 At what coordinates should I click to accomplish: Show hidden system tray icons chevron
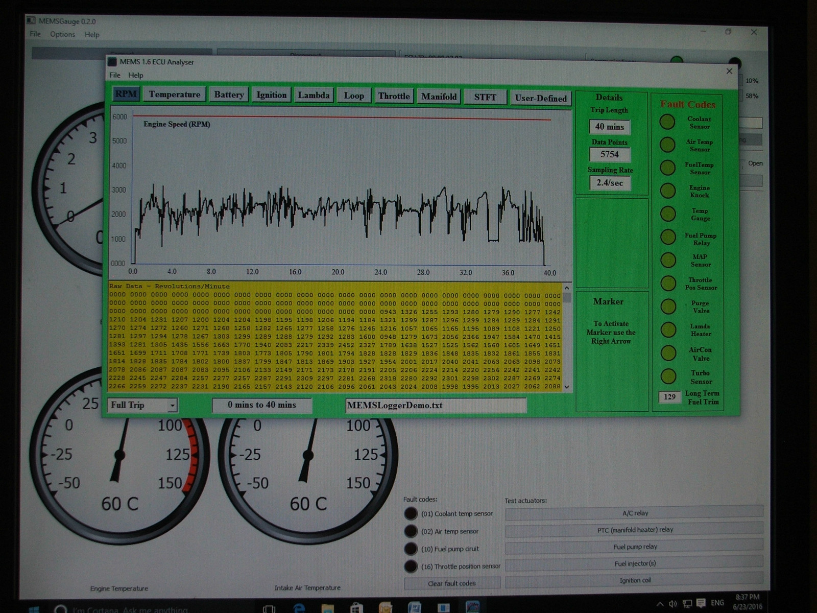[660, 604]
